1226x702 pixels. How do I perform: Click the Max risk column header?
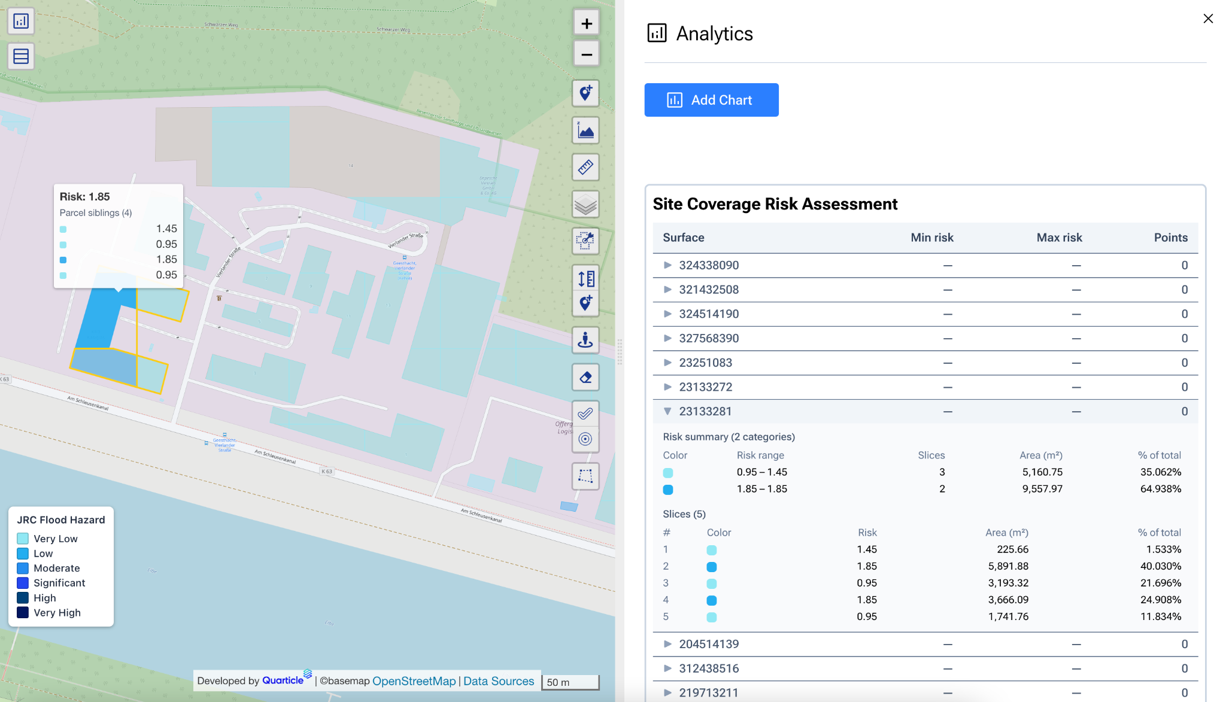coord(1059,238)
